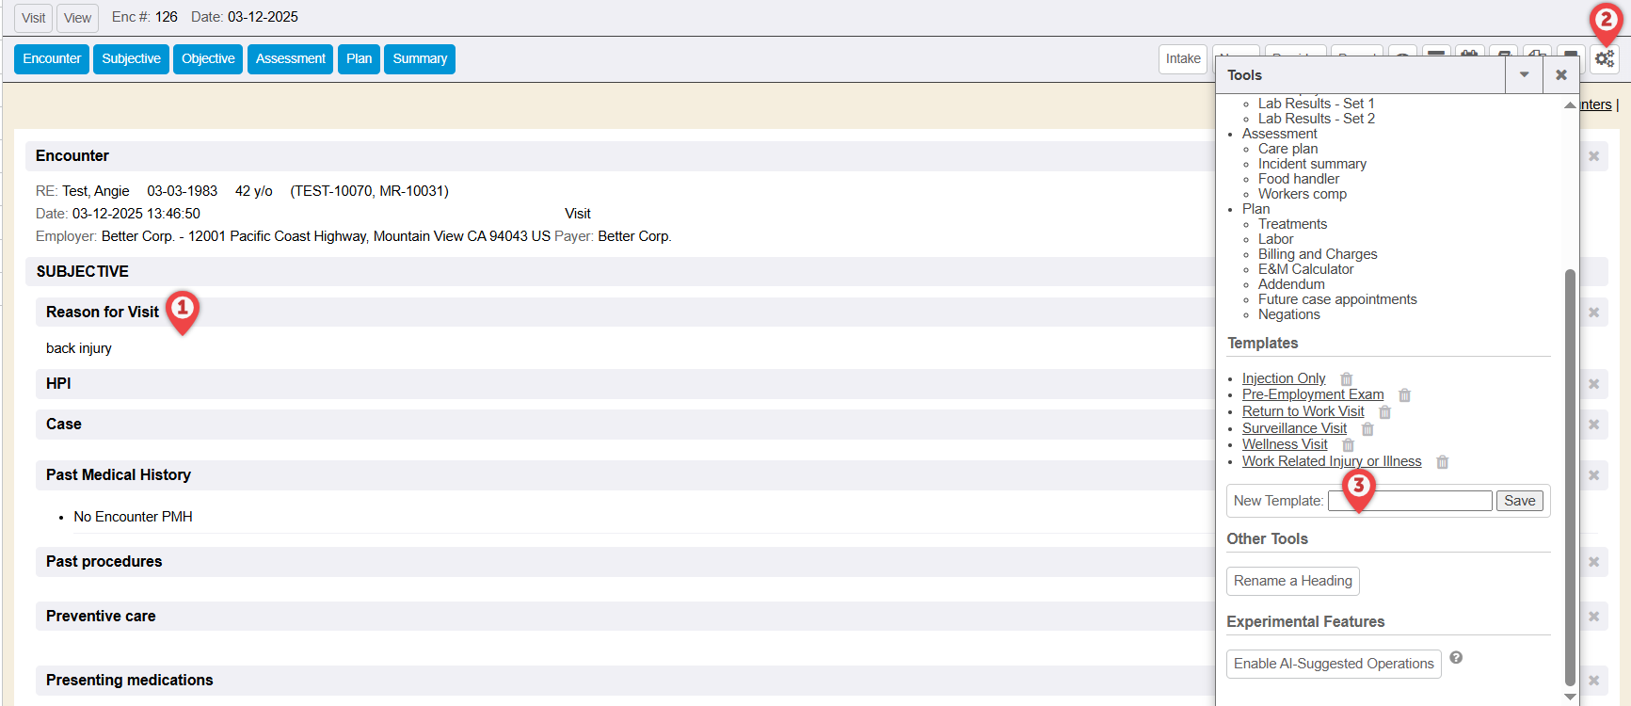The width and height of the screenshot is (1631, 706).
Task: Open the gears Tools icon in toolbar
Action: click(x=1604, y=59)
